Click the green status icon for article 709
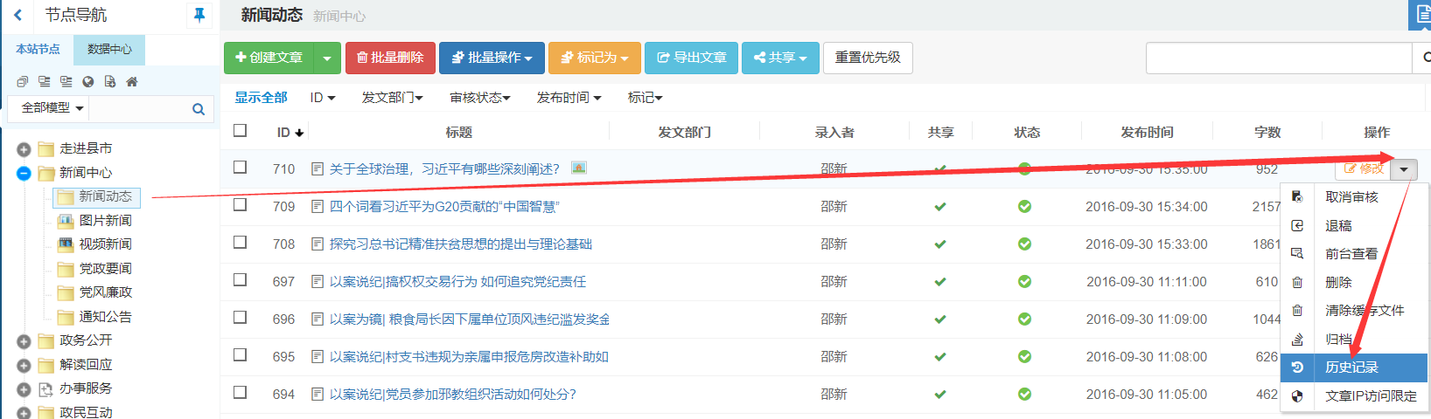This screenshot has width=1431, height=419. (x=1024, y=207)
